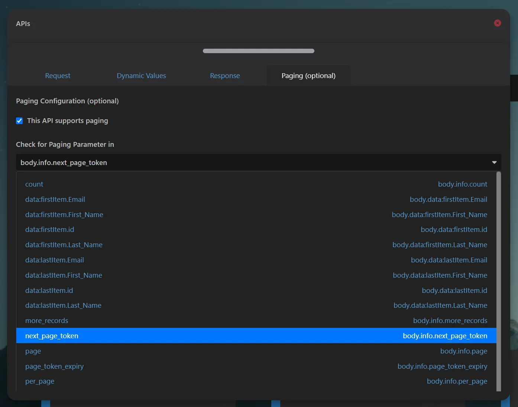
Task: Open the Dynamic Values tab
Action: [x=141, y=75]
